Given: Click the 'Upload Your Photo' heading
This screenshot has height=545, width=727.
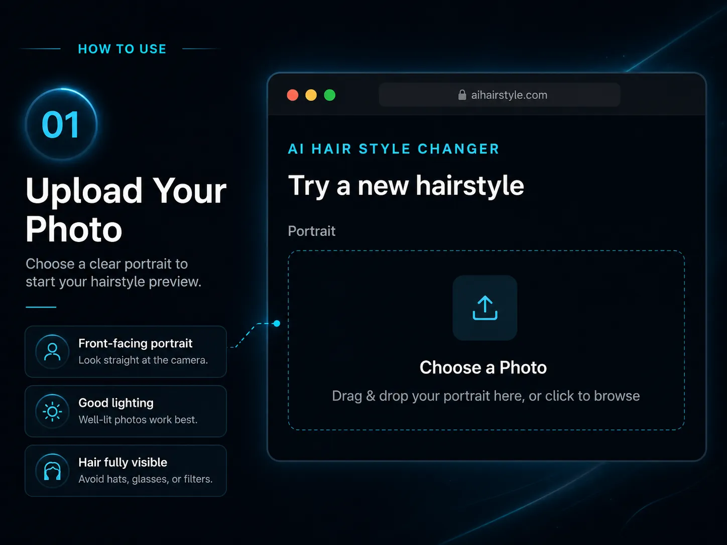Looking at the screenshot, I should point(126,210).
